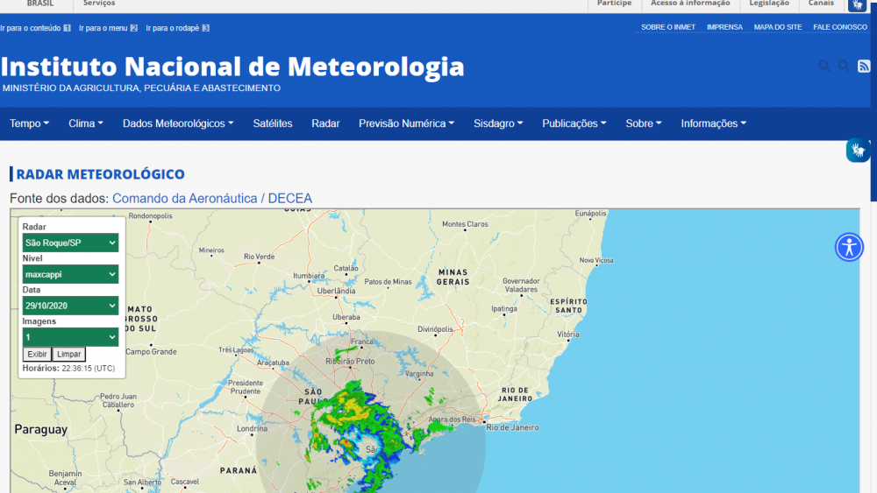The height and width of the screenshot is (493, 877).
Task: Open the Dados Meteorológicos menu
Action: pyautogui.click(x=178, y=123)
